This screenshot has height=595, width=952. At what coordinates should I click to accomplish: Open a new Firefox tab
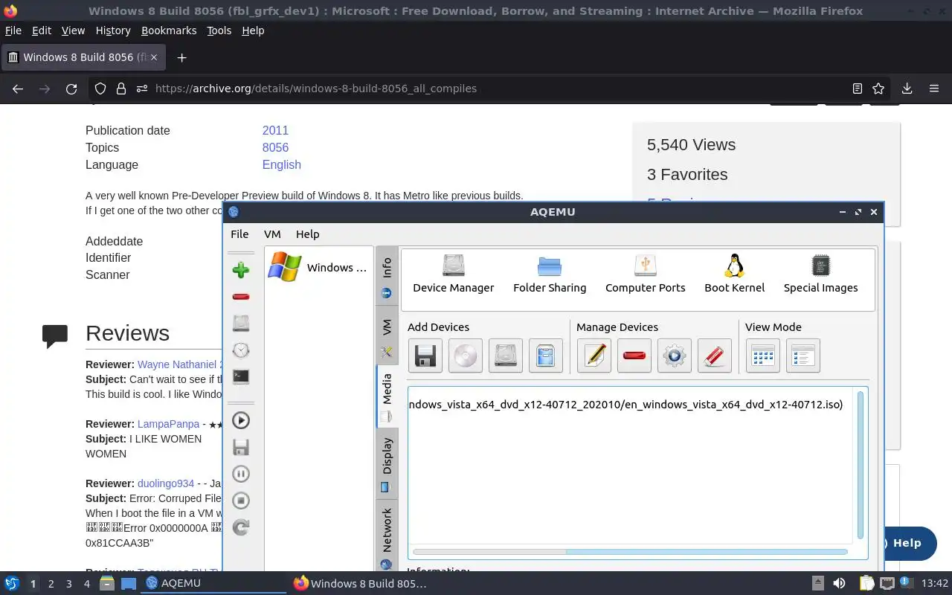[x=181, y=57]
